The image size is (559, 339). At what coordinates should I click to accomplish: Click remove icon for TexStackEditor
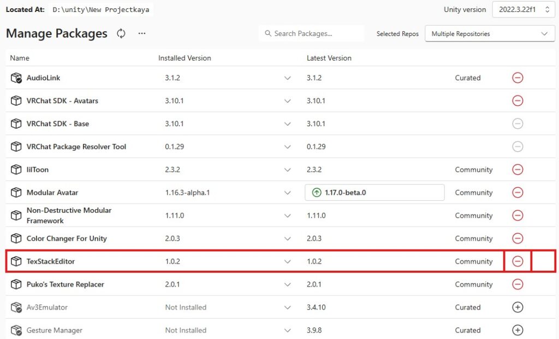tap(518, 261)
